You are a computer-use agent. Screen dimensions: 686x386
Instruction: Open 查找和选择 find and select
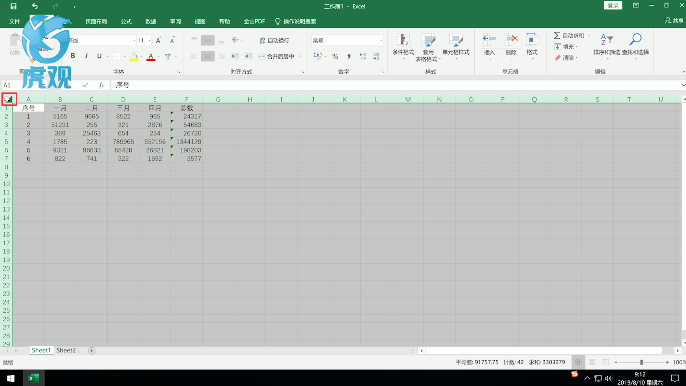635,46
